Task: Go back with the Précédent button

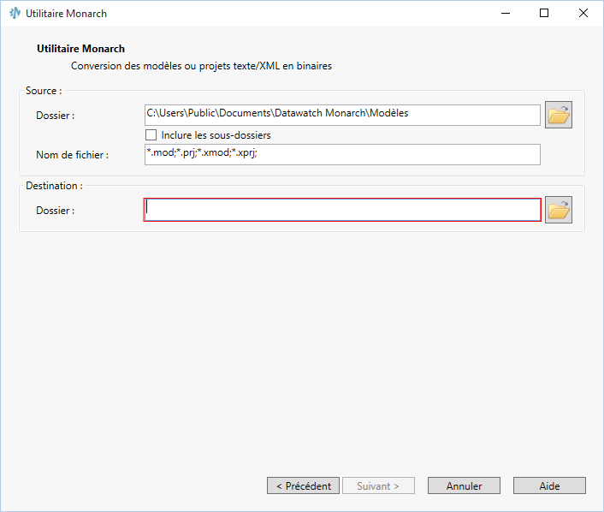Action: pos(304,485)
